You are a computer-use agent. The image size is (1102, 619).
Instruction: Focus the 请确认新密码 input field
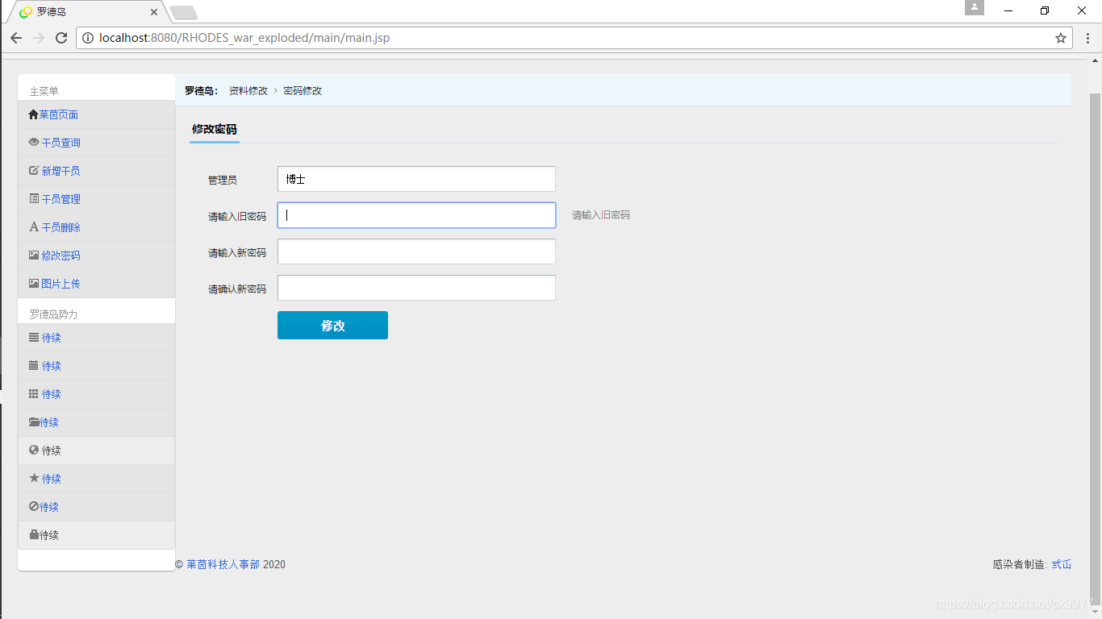coord(416,288)
